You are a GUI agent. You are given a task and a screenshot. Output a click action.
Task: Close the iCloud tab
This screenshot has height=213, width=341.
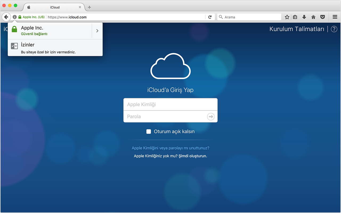coord(80,7)
